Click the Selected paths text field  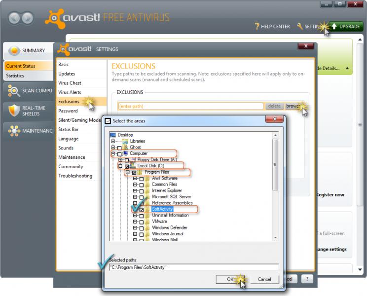pyautogui.click(x=194, y=267)
